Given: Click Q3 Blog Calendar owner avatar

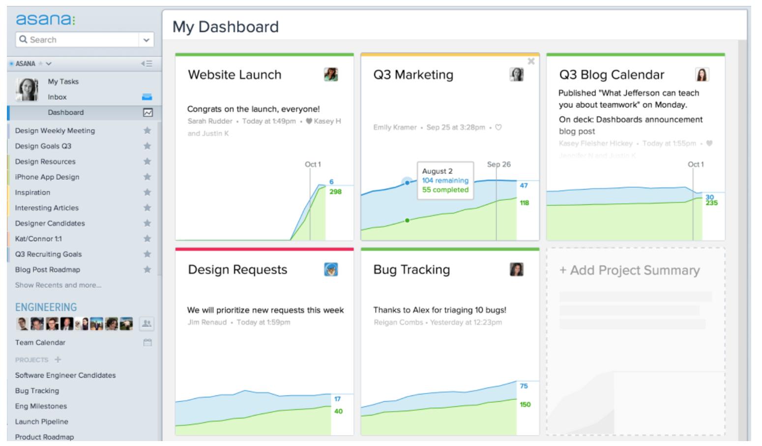Looking at the screenshot, I should tap(702, 75).
